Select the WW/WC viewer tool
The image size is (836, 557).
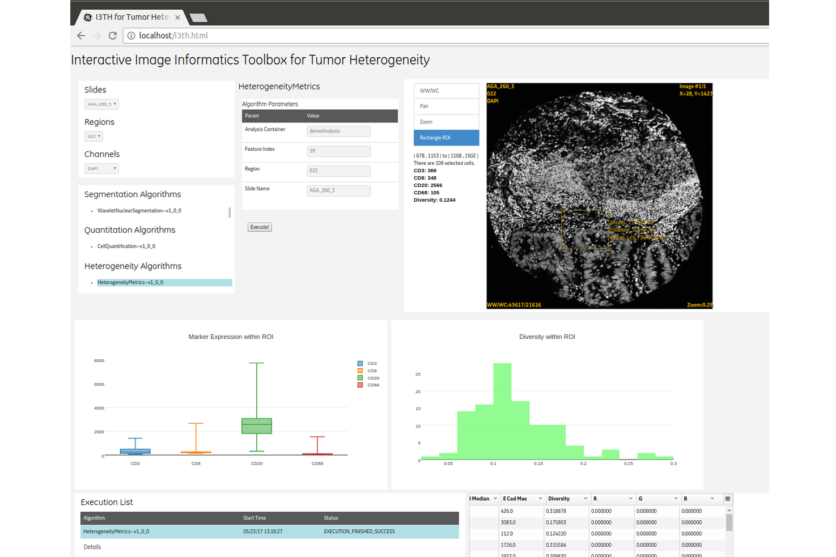pos(447,91)
